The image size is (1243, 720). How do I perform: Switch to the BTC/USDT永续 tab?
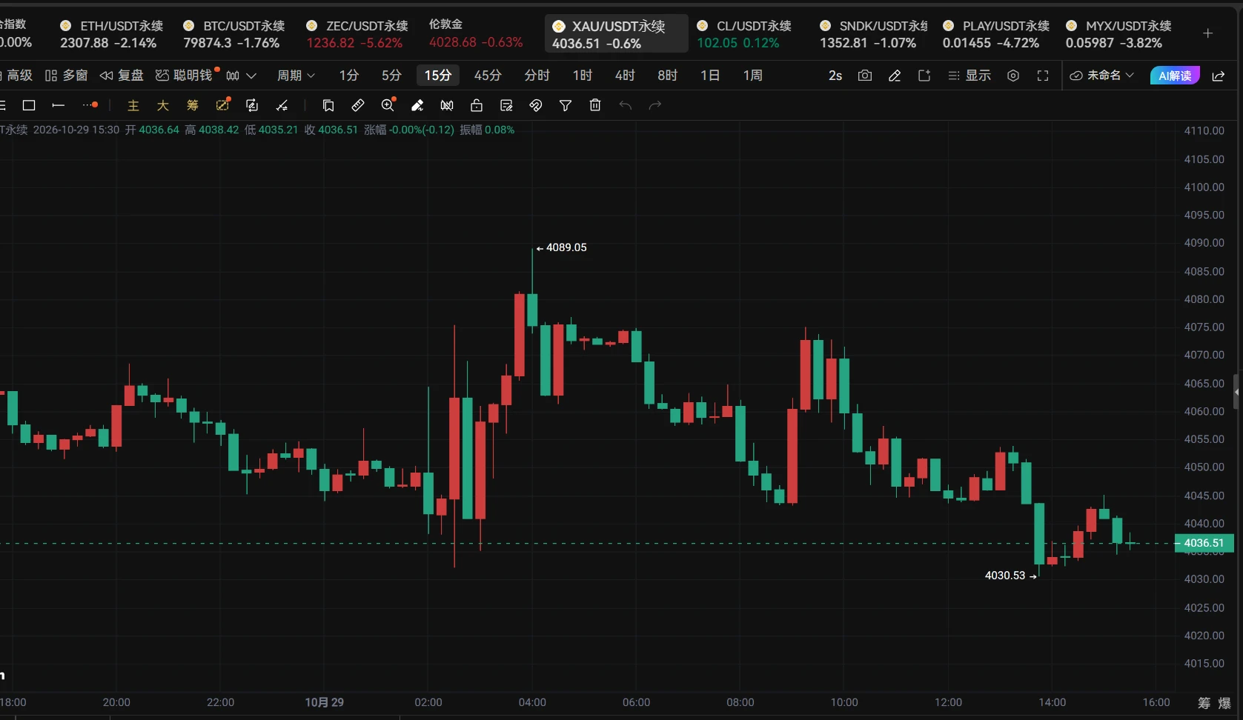(234, 34)
